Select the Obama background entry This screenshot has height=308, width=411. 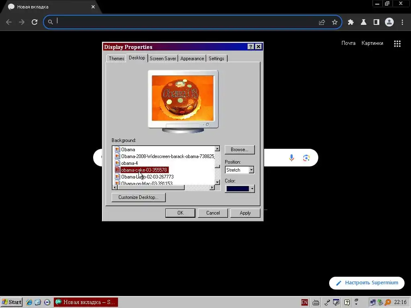coord(128,150)
